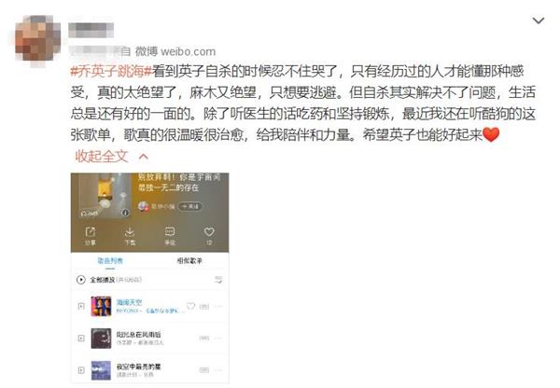Click the blurred user avatar
Image resolution: width=560 pixels, height=388 pixels.
click(37, 41)
